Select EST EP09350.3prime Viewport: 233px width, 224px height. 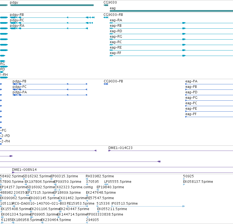click(x=68, y=182)
